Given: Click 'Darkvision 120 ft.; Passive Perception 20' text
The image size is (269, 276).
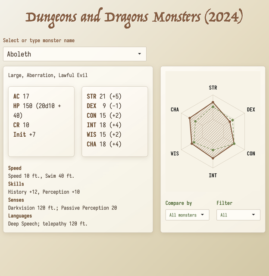Looking at the screenshot, I should [63, 208].
